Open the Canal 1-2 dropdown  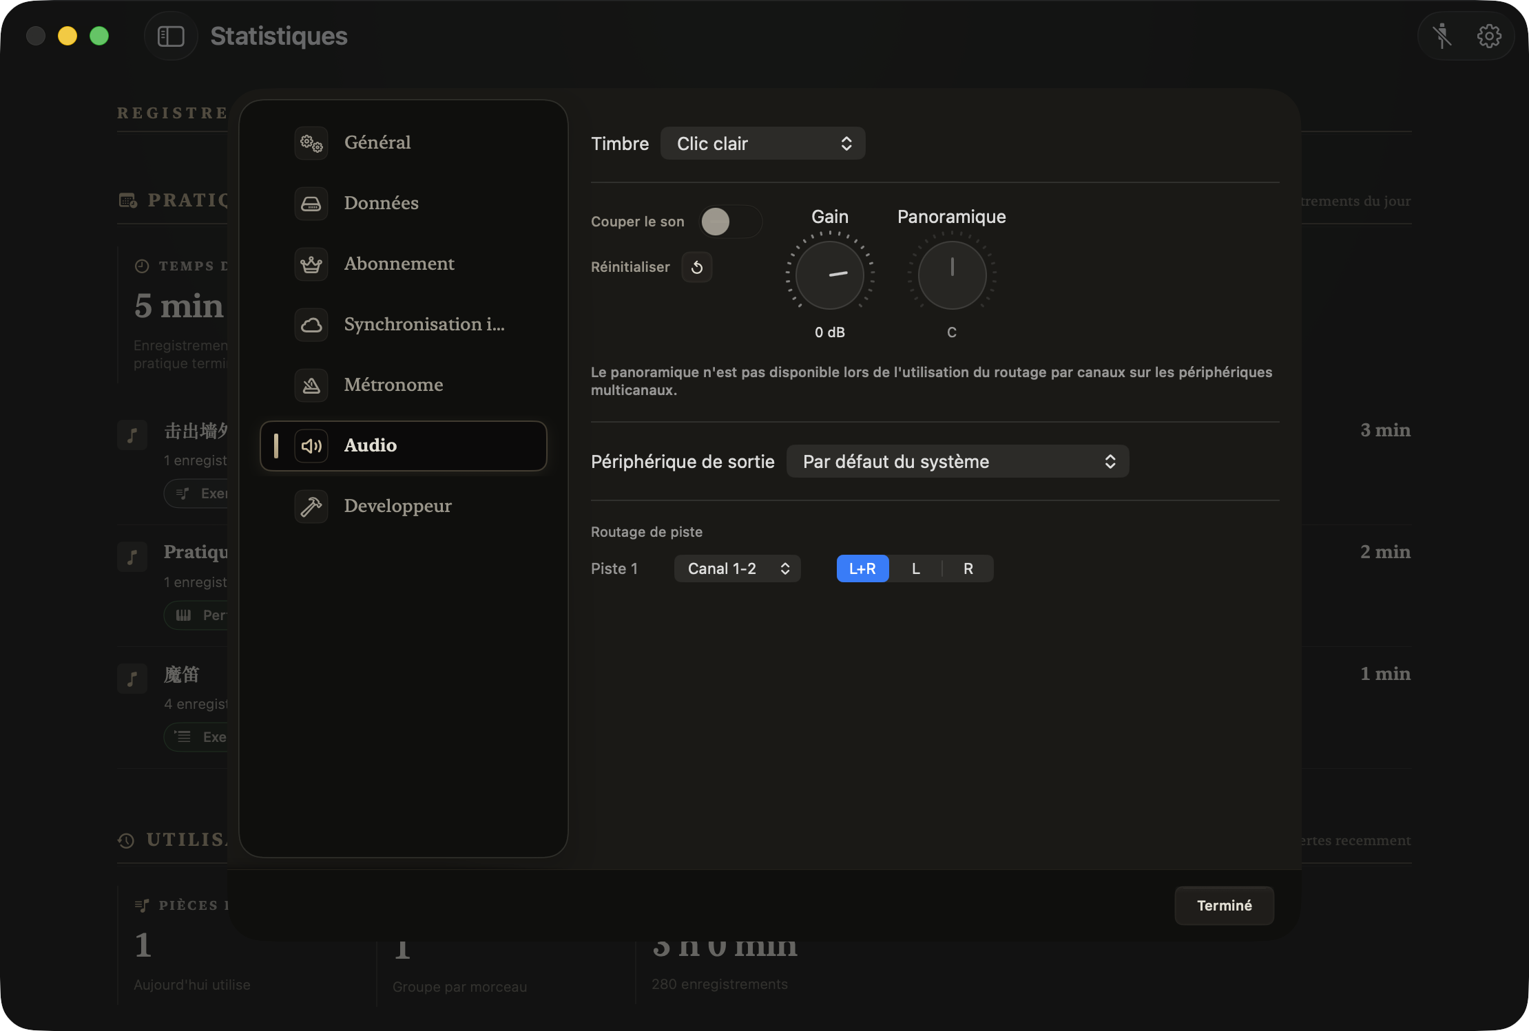pos(737,568)
